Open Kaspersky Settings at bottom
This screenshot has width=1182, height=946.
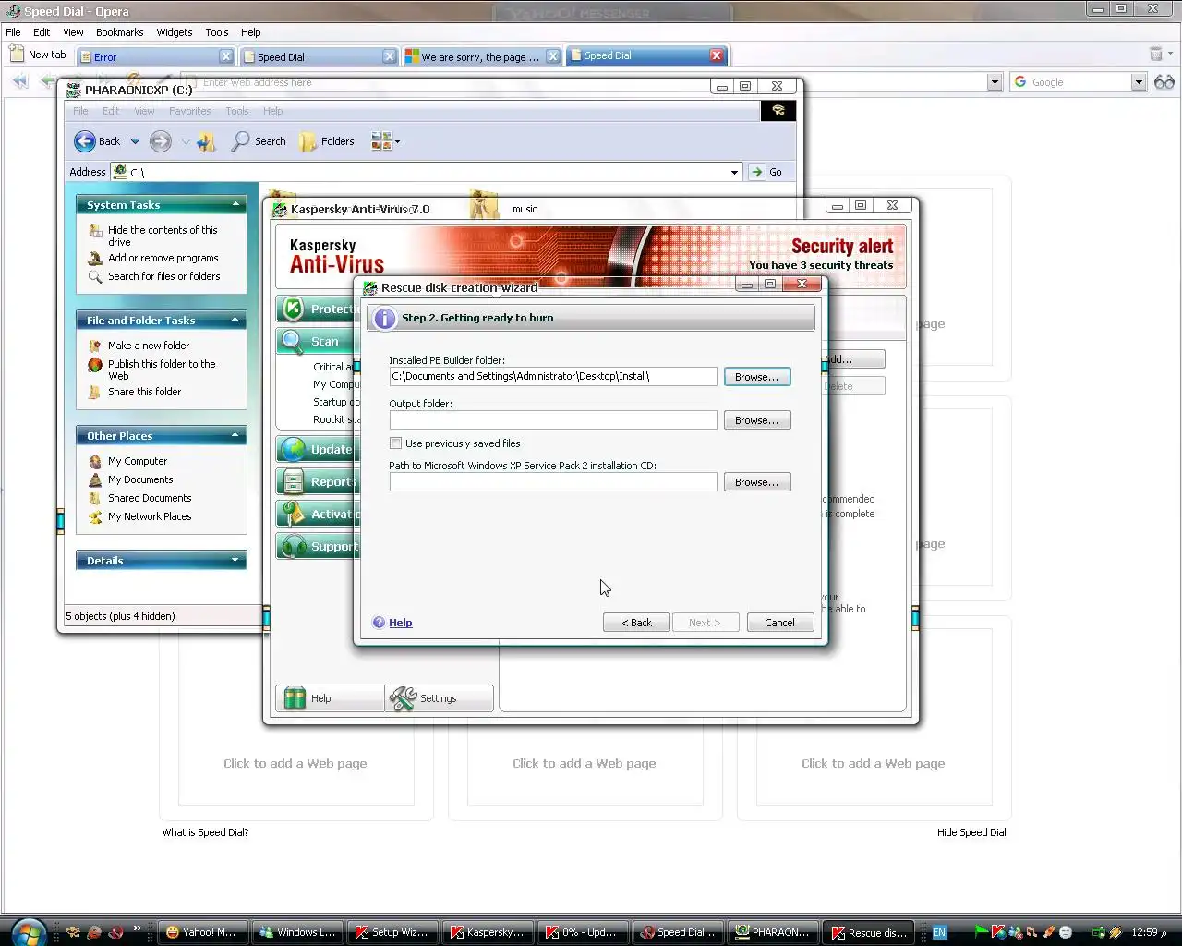pos(439,698)
